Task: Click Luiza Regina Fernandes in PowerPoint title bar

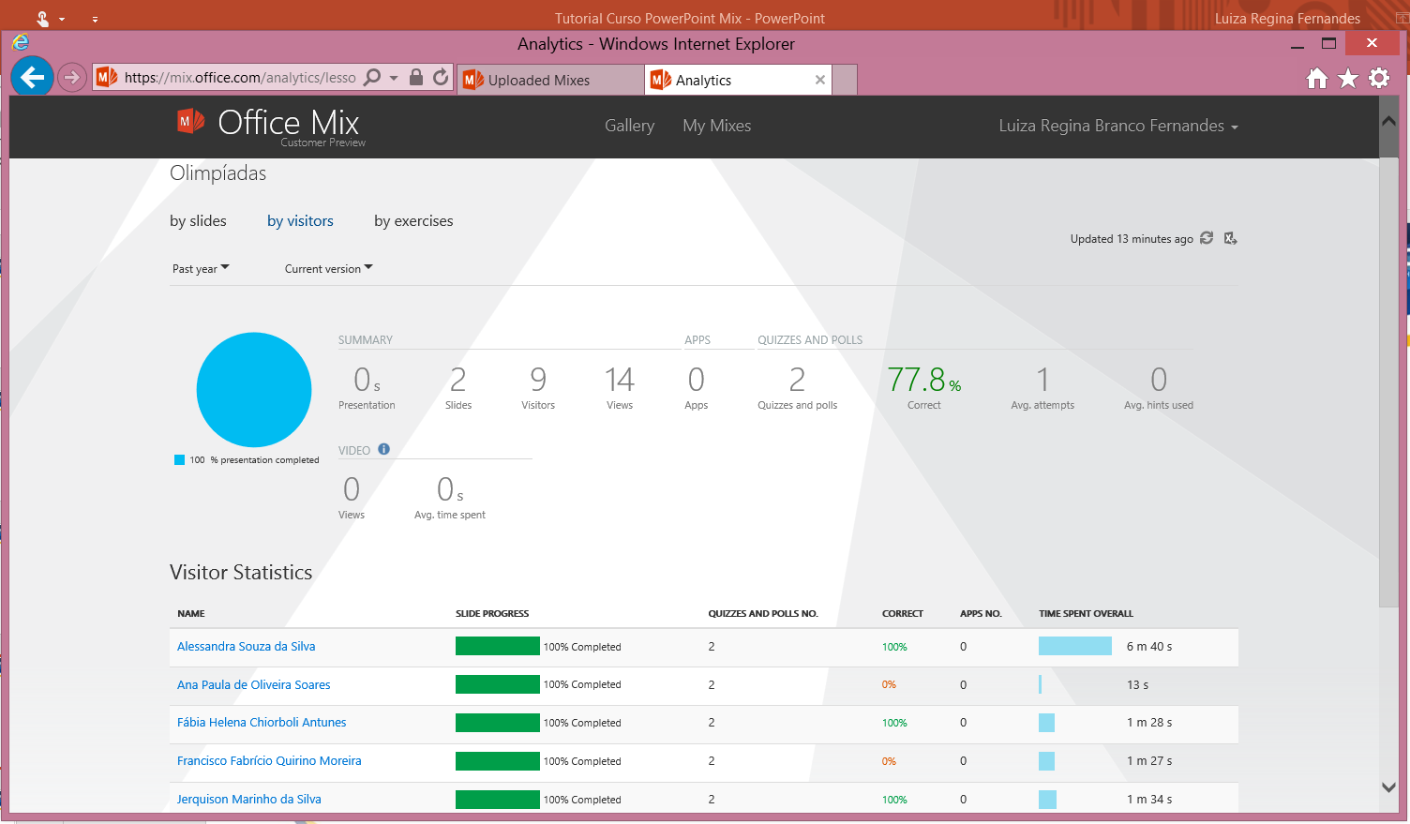Action: [x=1287, y=18]
